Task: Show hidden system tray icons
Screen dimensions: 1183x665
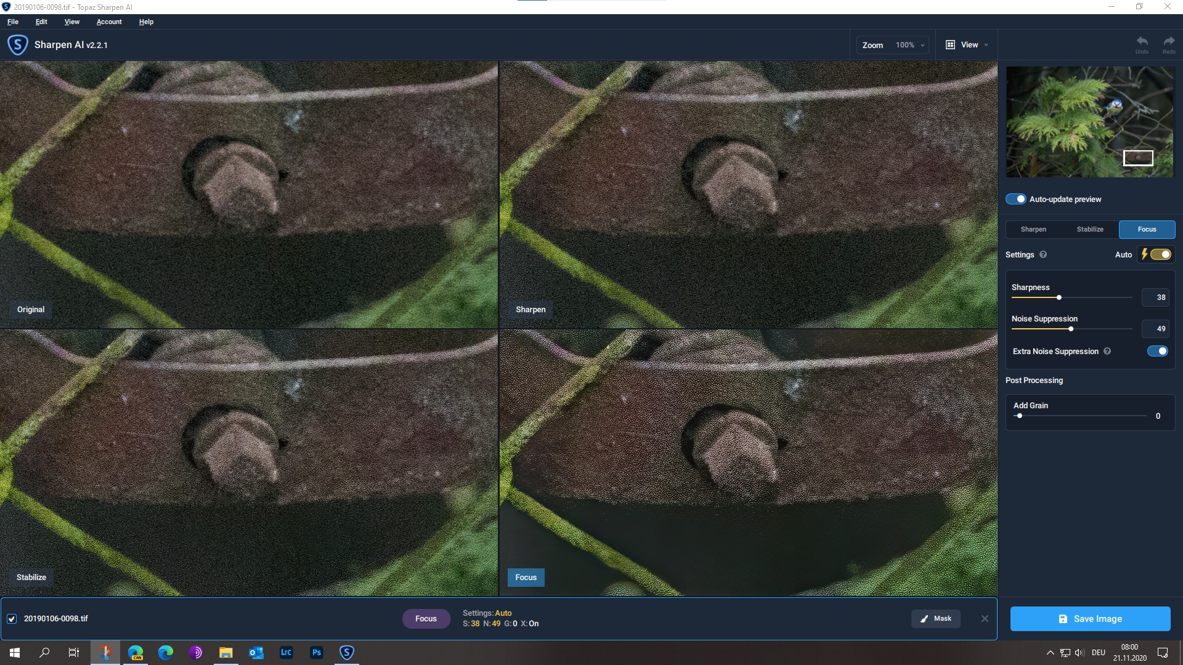Action: click(1050, 653)
